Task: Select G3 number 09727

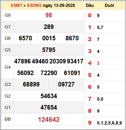Action: (x=66, y=84)
